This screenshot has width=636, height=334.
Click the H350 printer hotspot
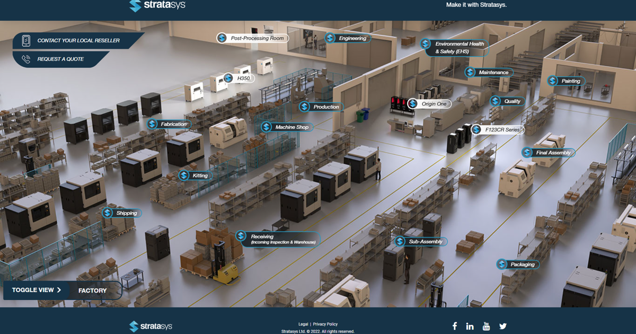pyautogui.click(x=238, y=77)
